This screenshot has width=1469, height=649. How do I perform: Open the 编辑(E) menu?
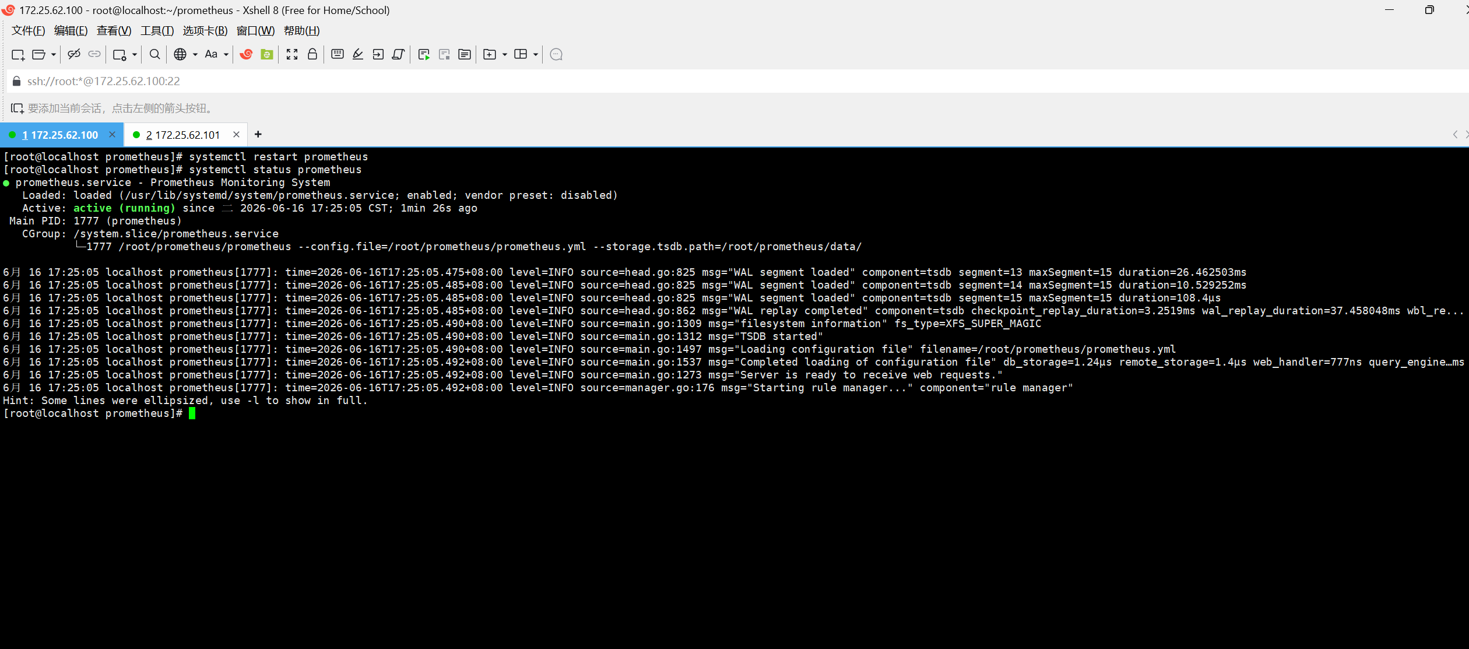(71, 31)
